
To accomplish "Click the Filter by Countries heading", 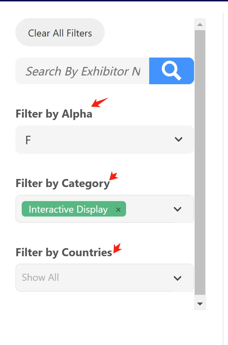I will [64, 252].
